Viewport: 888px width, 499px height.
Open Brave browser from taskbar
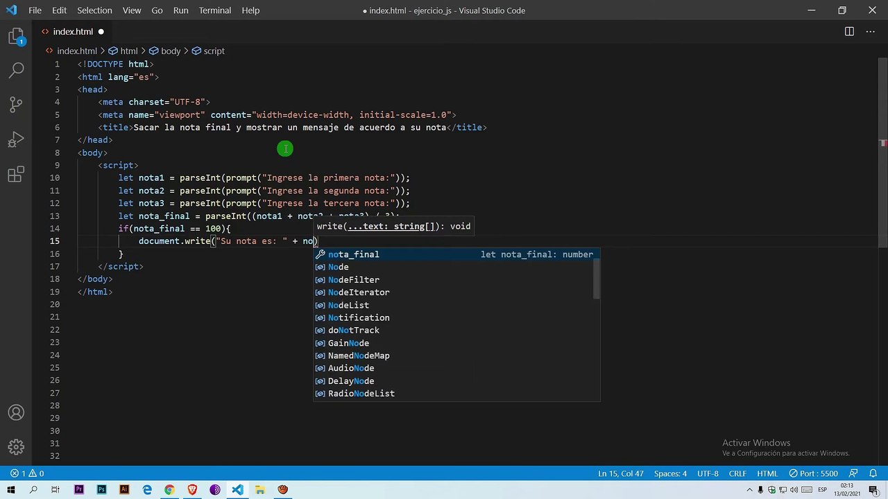[x=192, y=489]
